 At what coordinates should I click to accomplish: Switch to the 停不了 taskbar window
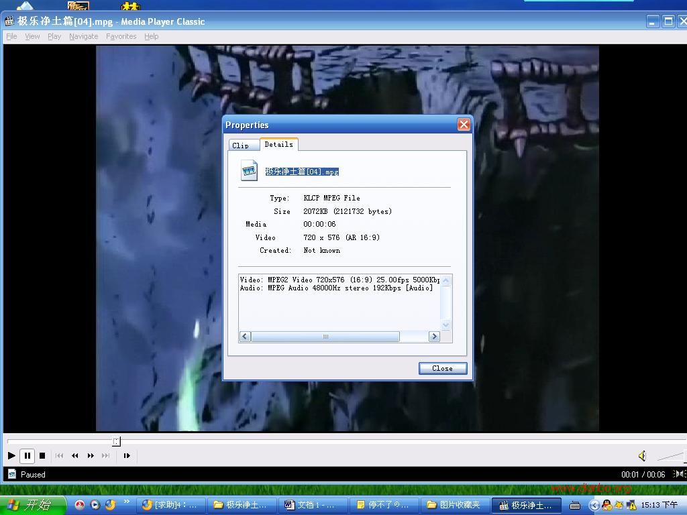[x=384, y=505]
